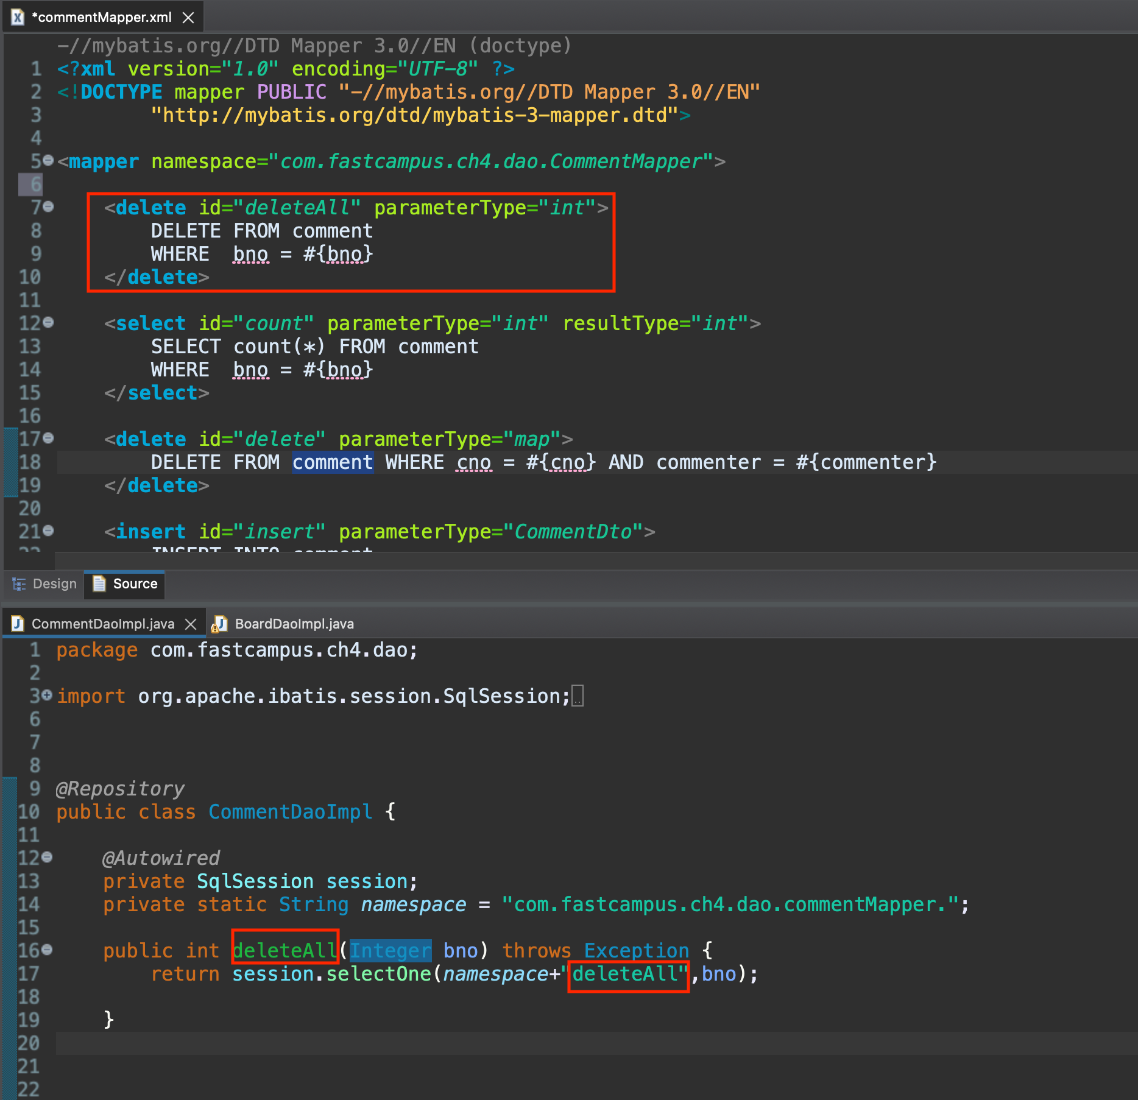The width and height of the screenshot is (1138, 1100).
Task: Click 'encoding="UTF-8"' in XML declaration
Action: click(x=384, y=69)
